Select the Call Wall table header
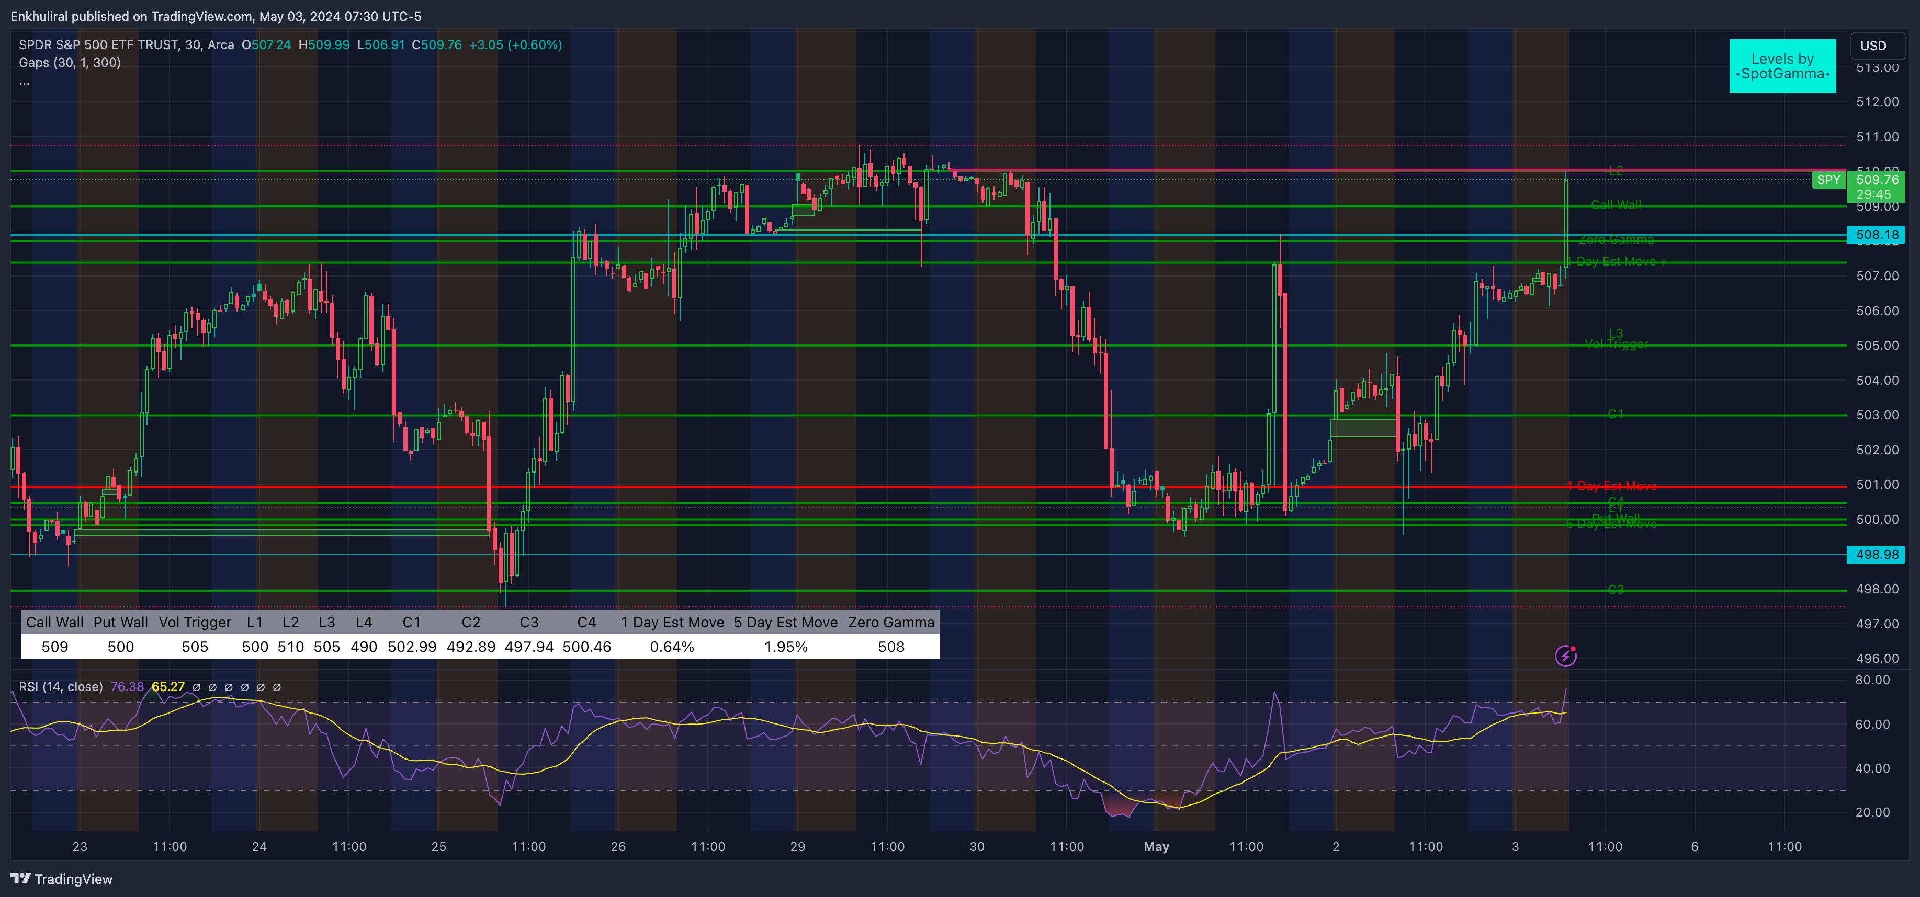This screenshot has width=1920, height=897. pos(54,622)
